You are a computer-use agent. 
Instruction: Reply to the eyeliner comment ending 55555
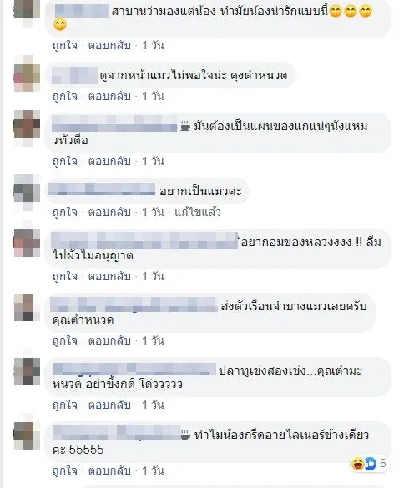click(109, 470)
